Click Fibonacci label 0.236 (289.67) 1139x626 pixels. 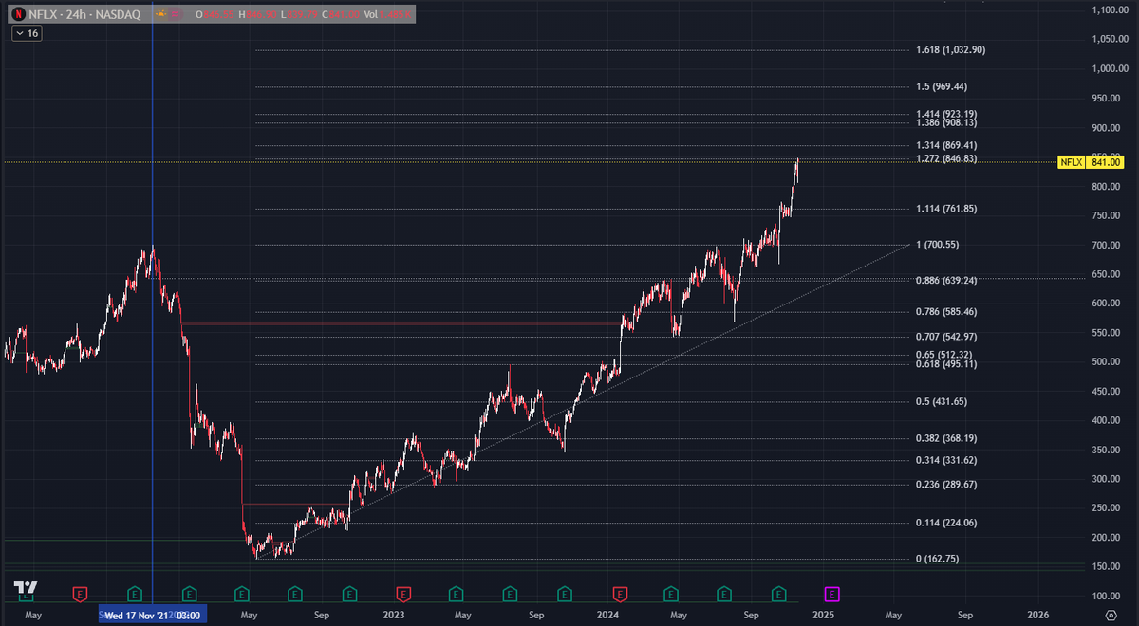click(x=946, y=484)
